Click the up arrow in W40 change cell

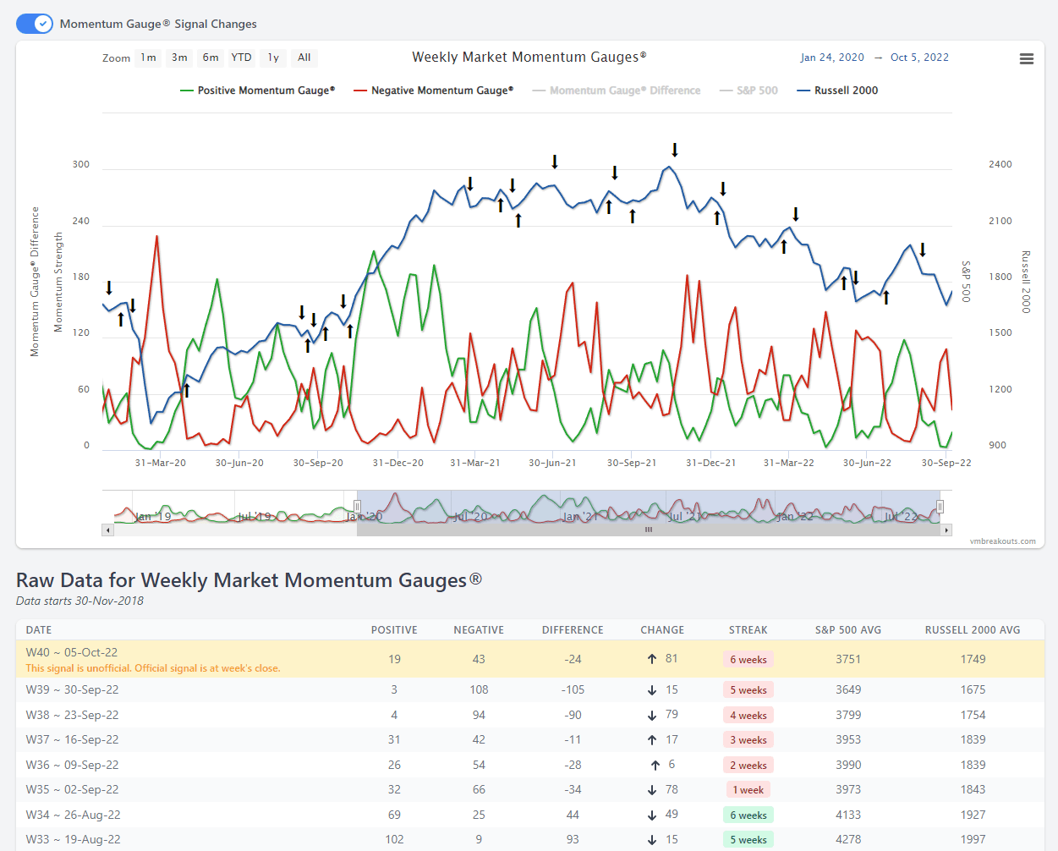click(652, 659)
